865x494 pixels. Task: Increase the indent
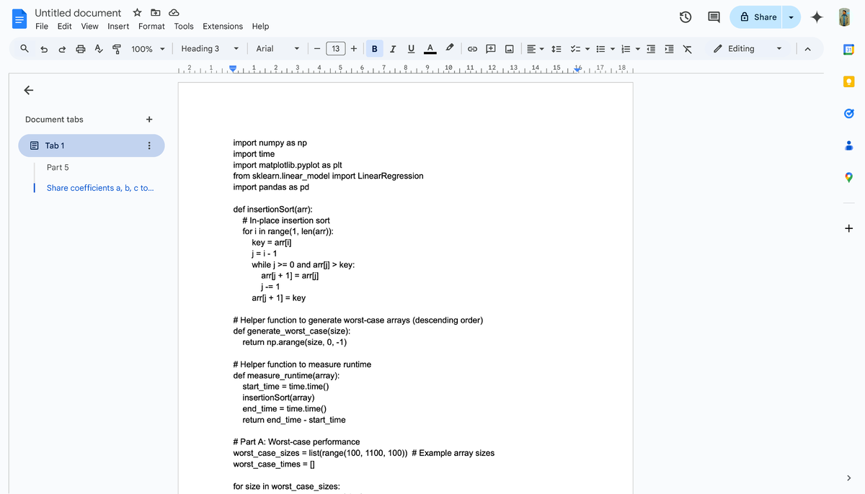coord(669,49)
